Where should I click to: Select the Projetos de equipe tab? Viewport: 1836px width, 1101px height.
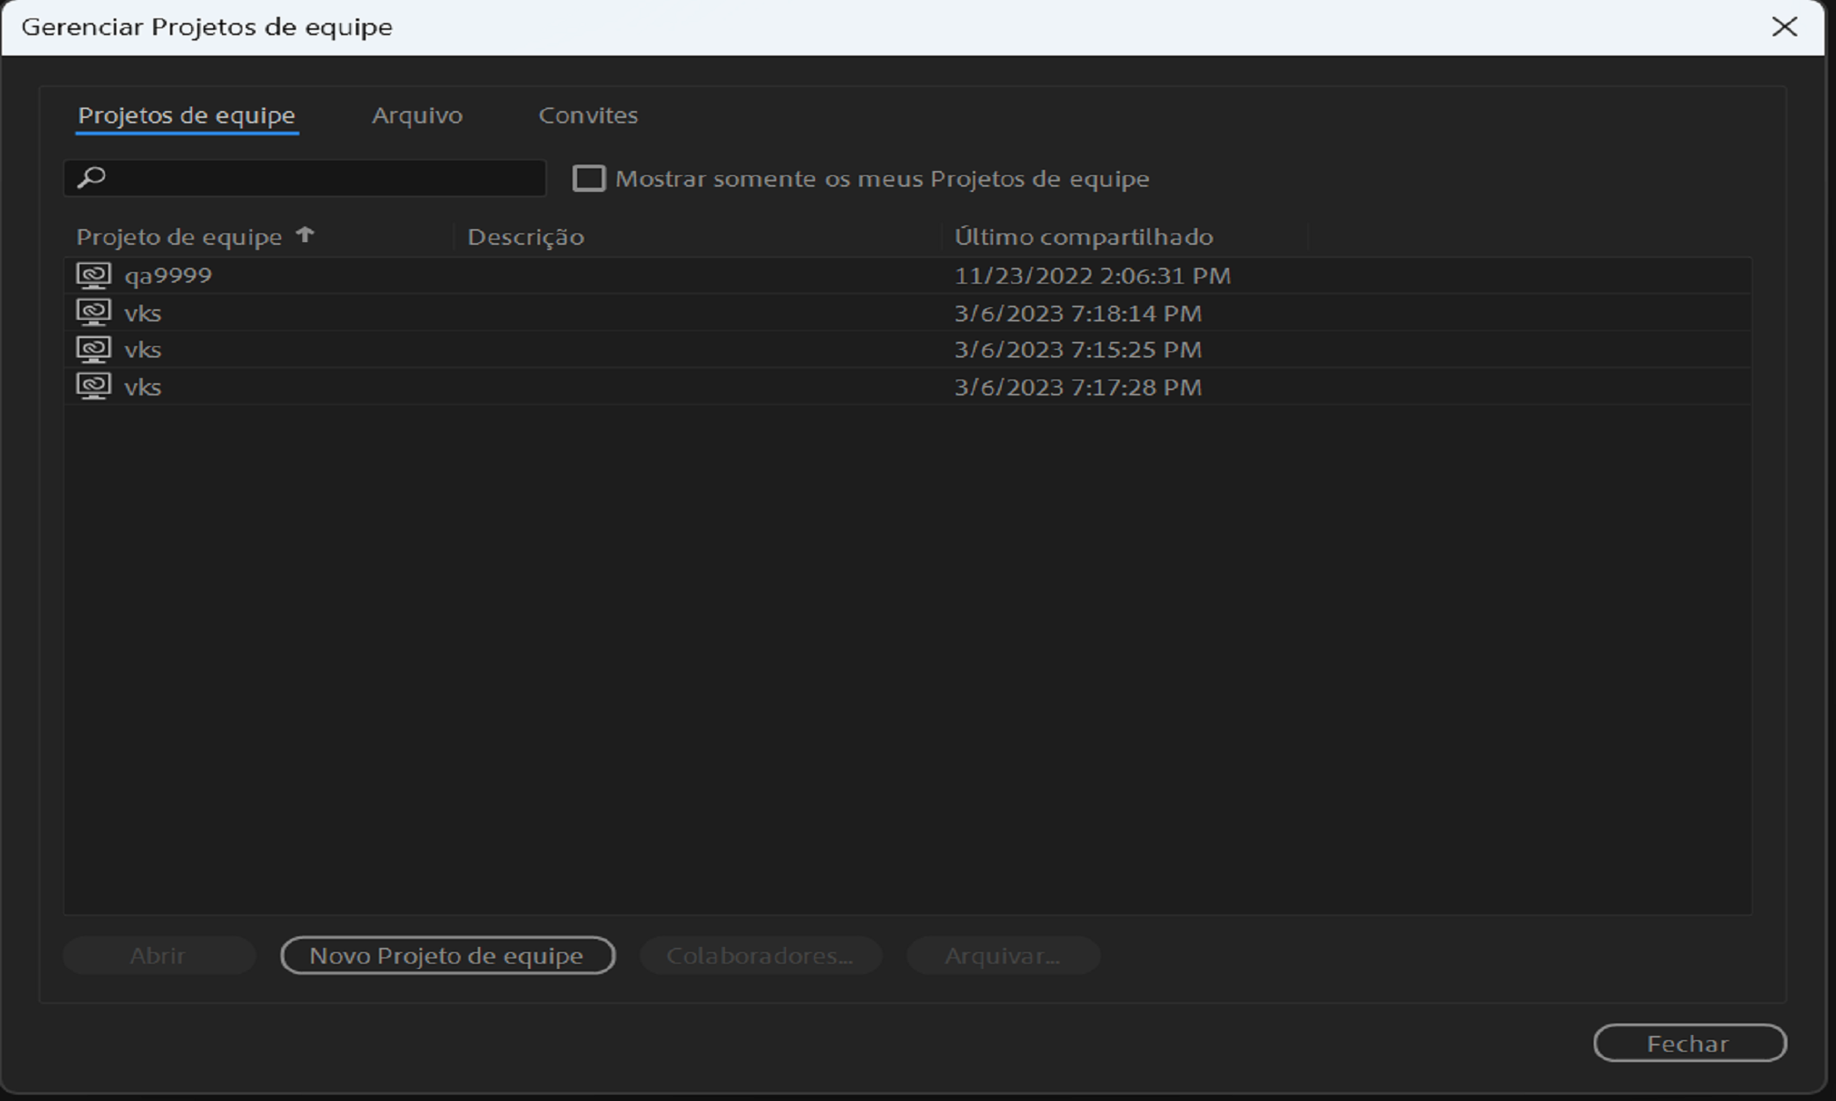(187, 115)
